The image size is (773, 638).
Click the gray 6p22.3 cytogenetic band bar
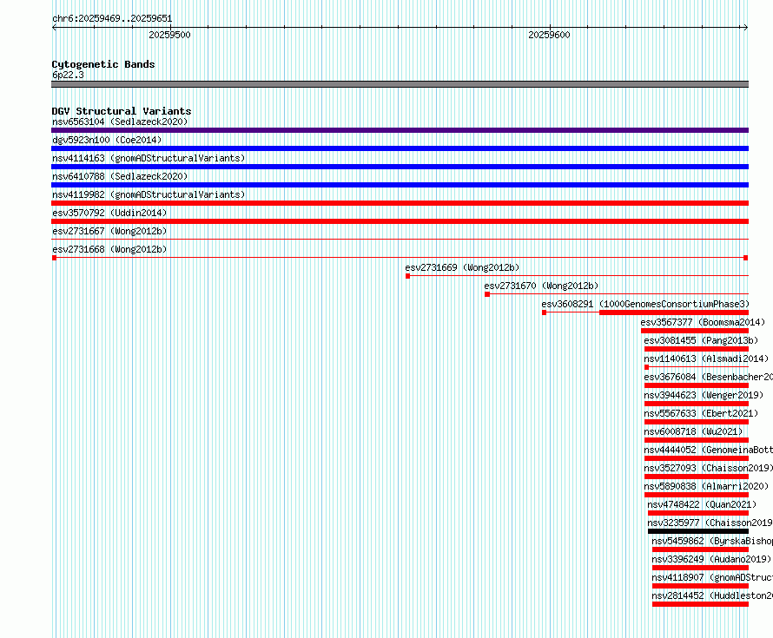pyautogui.click(x=400, y=84)
